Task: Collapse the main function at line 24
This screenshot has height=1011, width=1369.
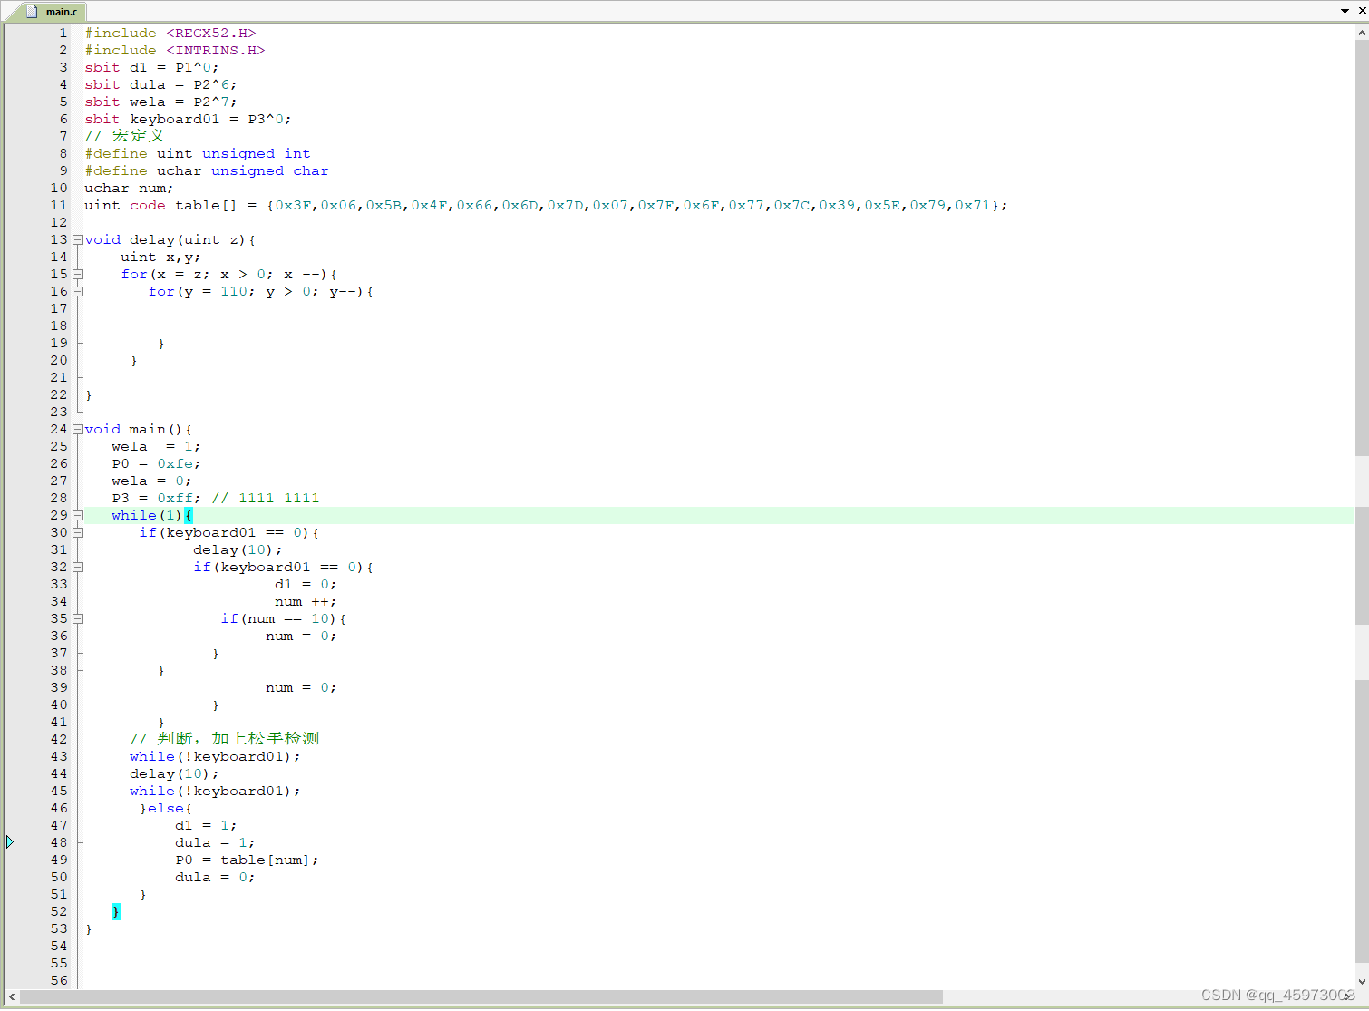Action: coord(78,430)
